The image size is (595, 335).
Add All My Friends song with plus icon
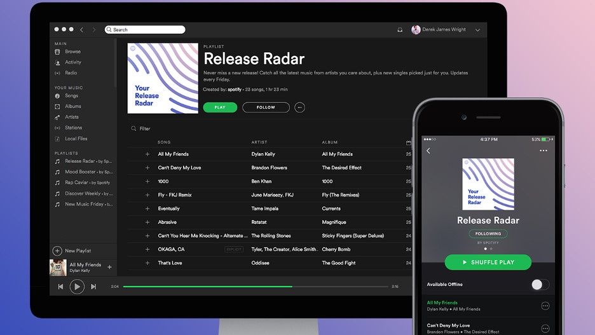pos(147,154)
